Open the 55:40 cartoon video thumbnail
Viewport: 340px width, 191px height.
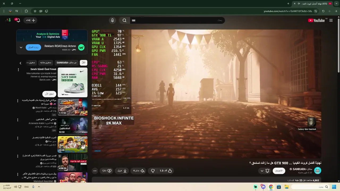coord(73,144)
